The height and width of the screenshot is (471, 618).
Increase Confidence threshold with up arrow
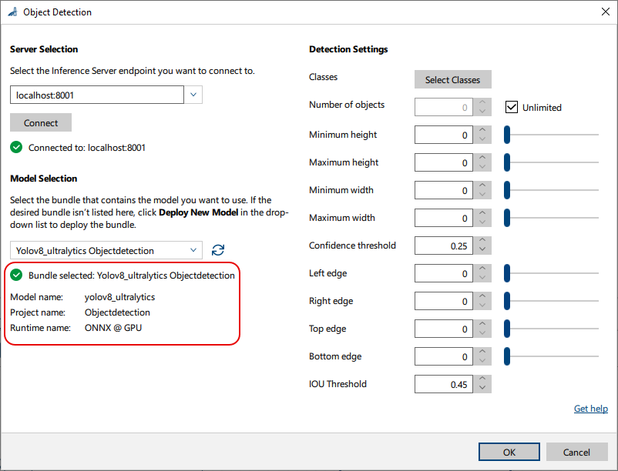click(482, 241)
